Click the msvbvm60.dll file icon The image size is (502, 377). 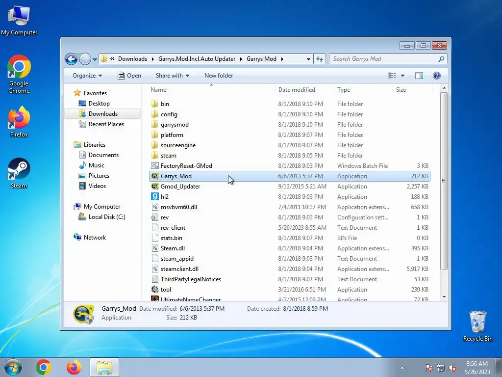pos(155,207)
